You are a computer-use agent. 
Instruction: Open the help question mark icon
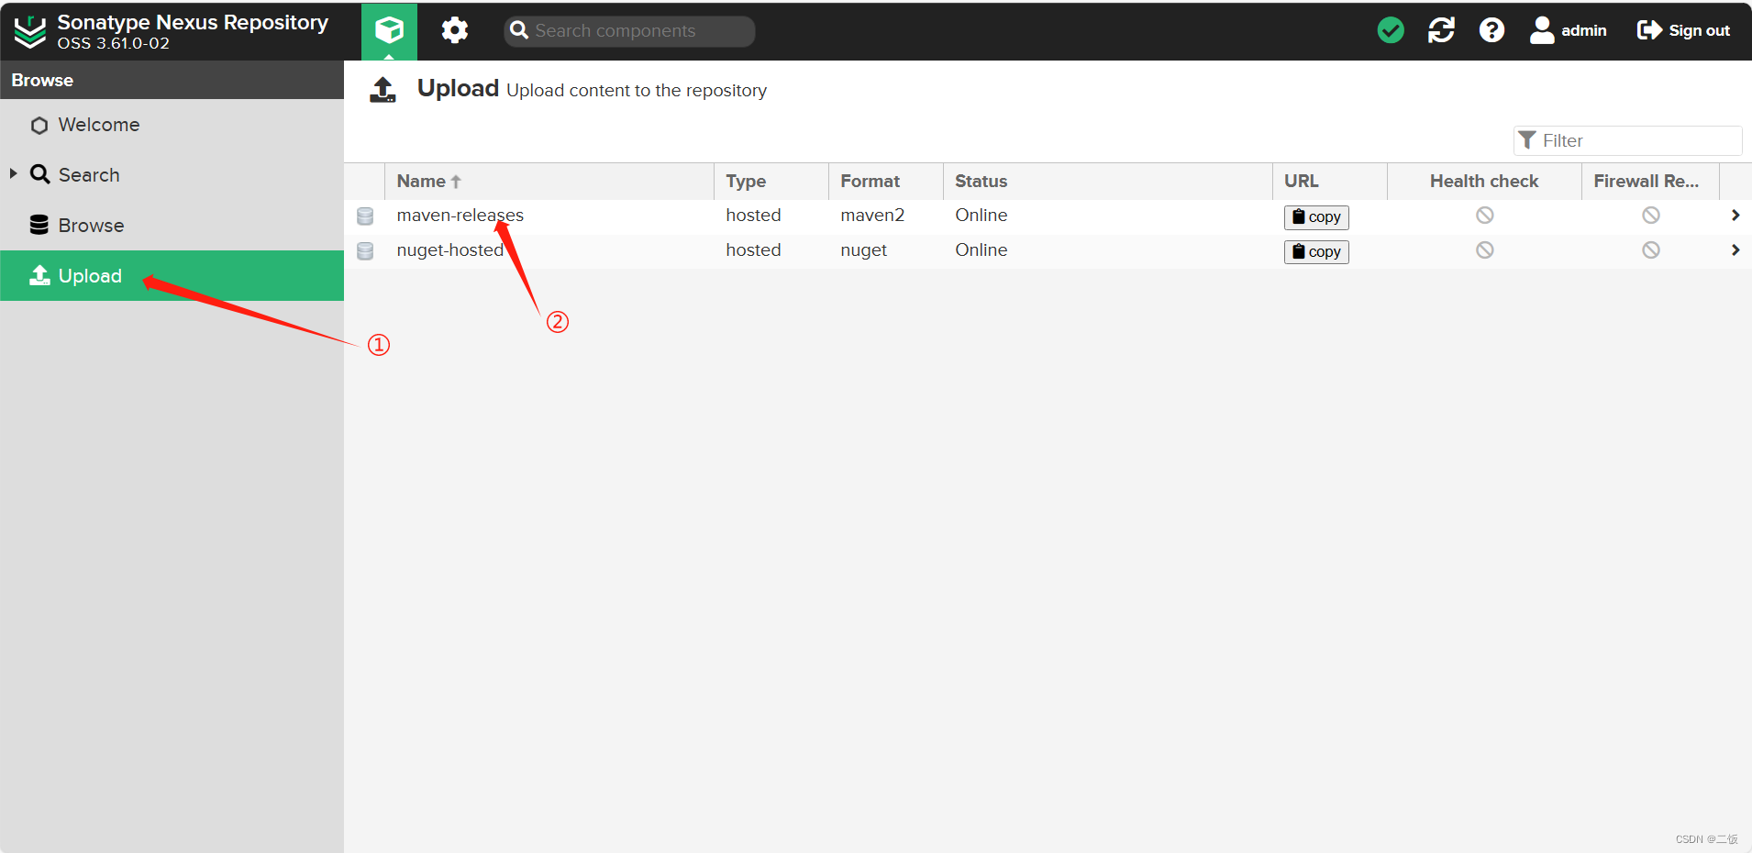(x=1491, y=30)
